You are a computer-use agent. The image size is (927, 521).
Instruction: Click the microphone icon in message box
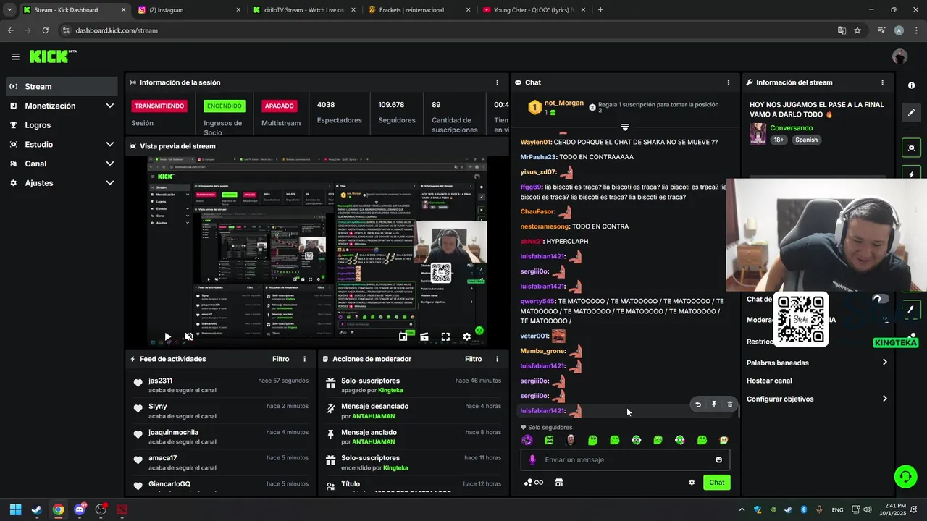pyautogui.click(x=532, y=459)
